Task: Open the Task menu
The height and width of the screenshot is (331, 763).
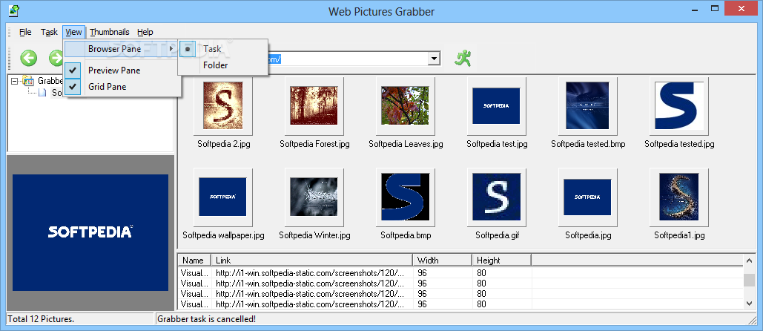Action: (49, 32)
